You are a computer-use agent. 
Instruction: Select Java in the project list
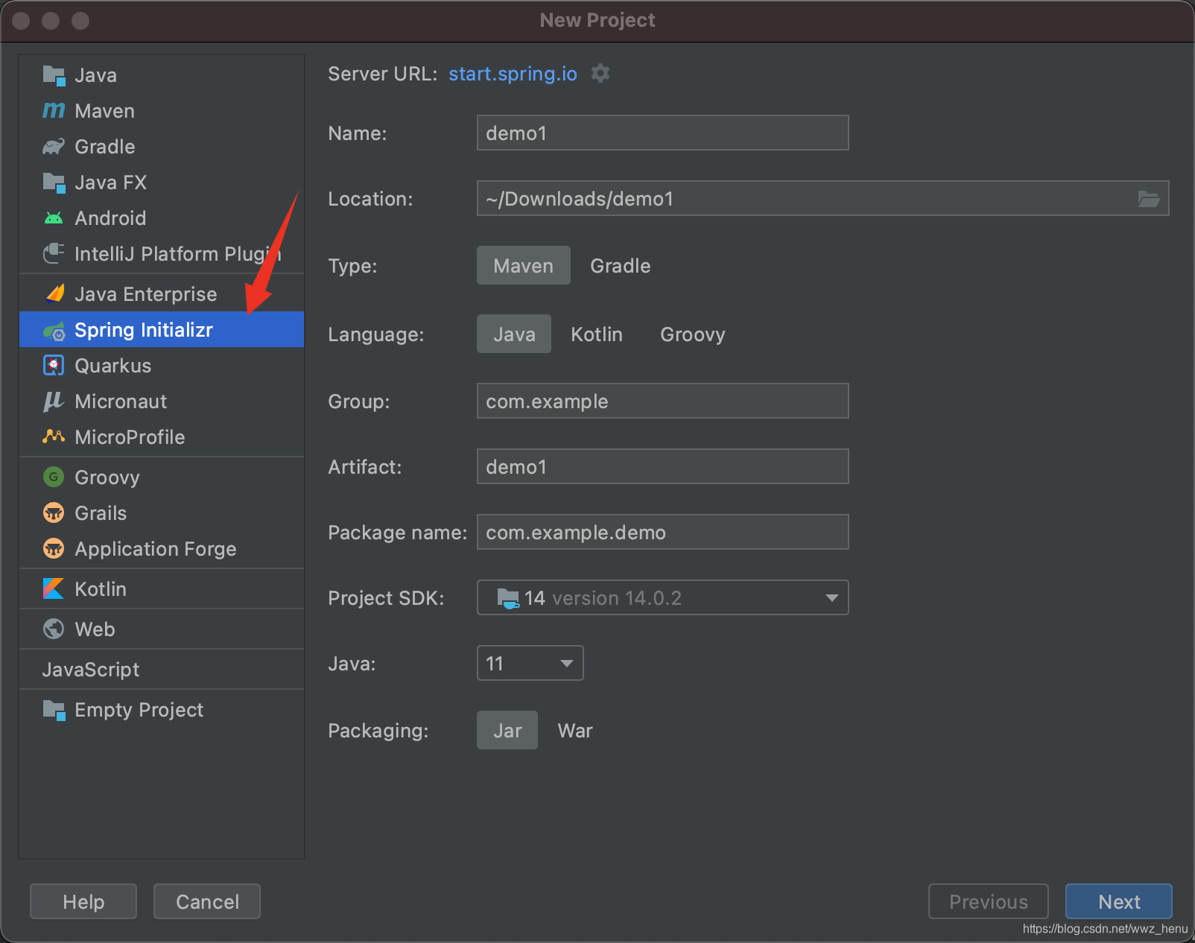(162, 75)
